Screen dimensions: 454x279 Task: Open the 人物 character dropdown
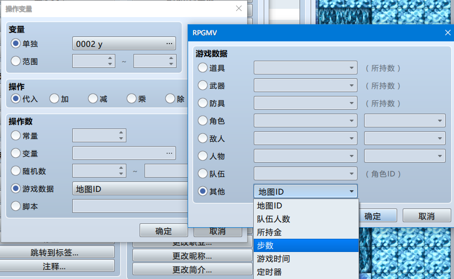click(x=306, y=156)
